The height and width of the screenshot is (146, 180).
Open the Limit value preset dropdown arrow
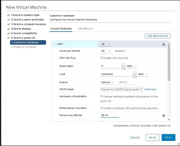[x=135, y=75]
